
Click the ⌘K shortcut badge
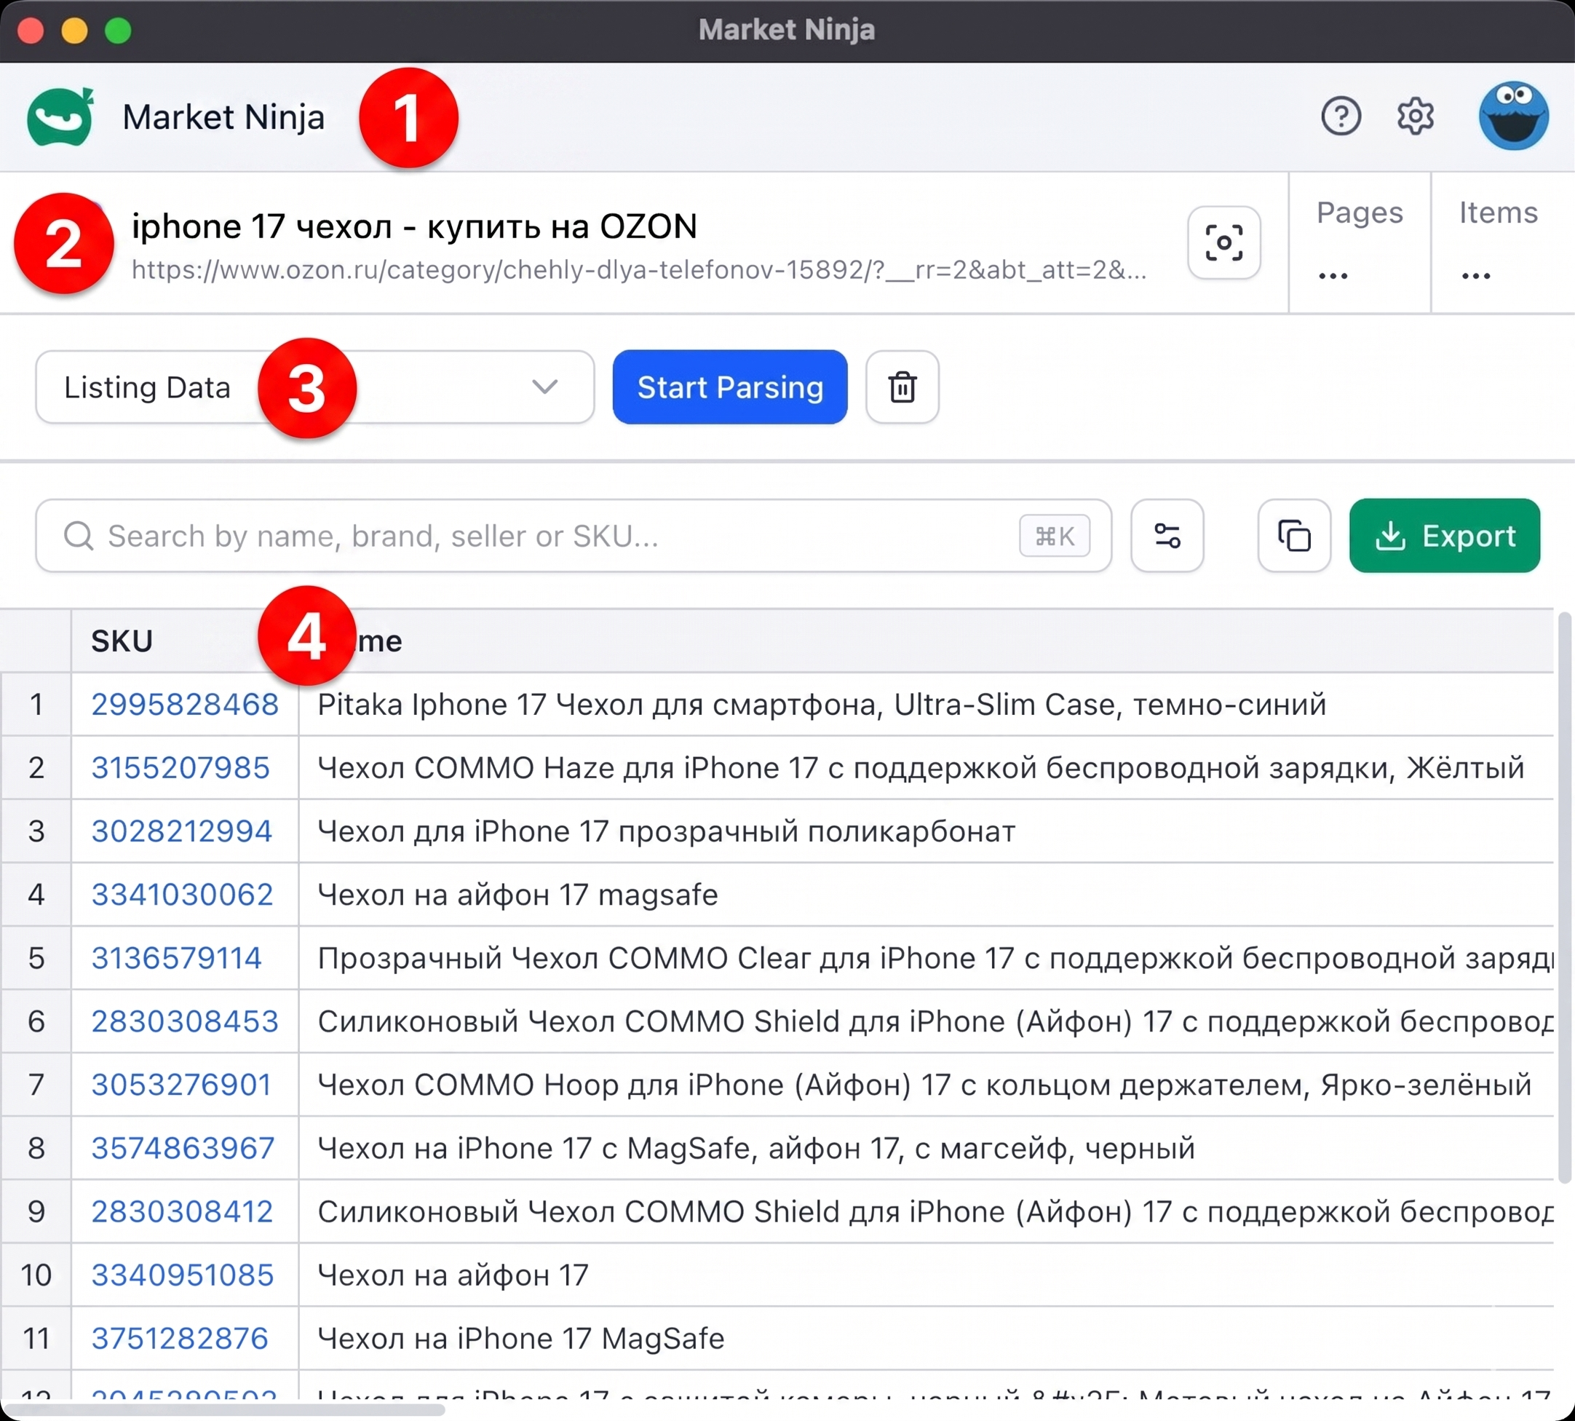pyautogui.click(x=1055, y=537)
